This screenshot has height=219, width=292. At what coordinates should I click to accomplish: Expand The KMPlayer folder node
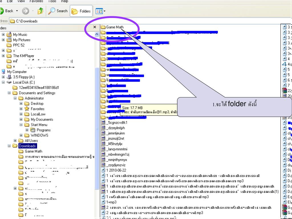3,56
